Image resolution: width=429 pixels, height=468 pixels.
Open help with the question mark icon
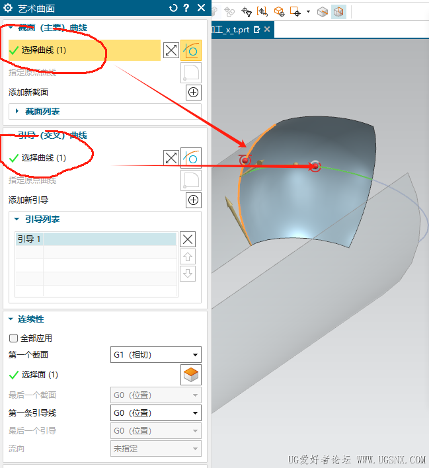tap(186, 8)
